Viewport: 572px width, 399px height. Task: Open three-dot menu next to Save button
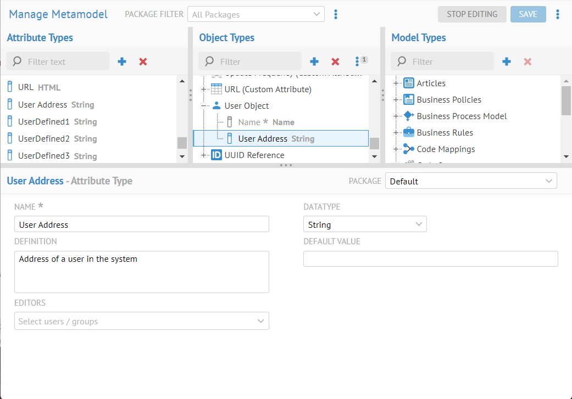pyautogui.click(x=558, y=14)
